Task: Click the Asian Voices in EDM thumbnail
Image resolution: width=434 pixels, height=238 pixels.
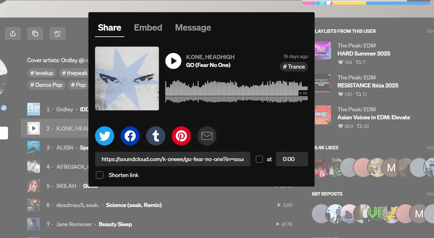Action: tap(322, 115)
